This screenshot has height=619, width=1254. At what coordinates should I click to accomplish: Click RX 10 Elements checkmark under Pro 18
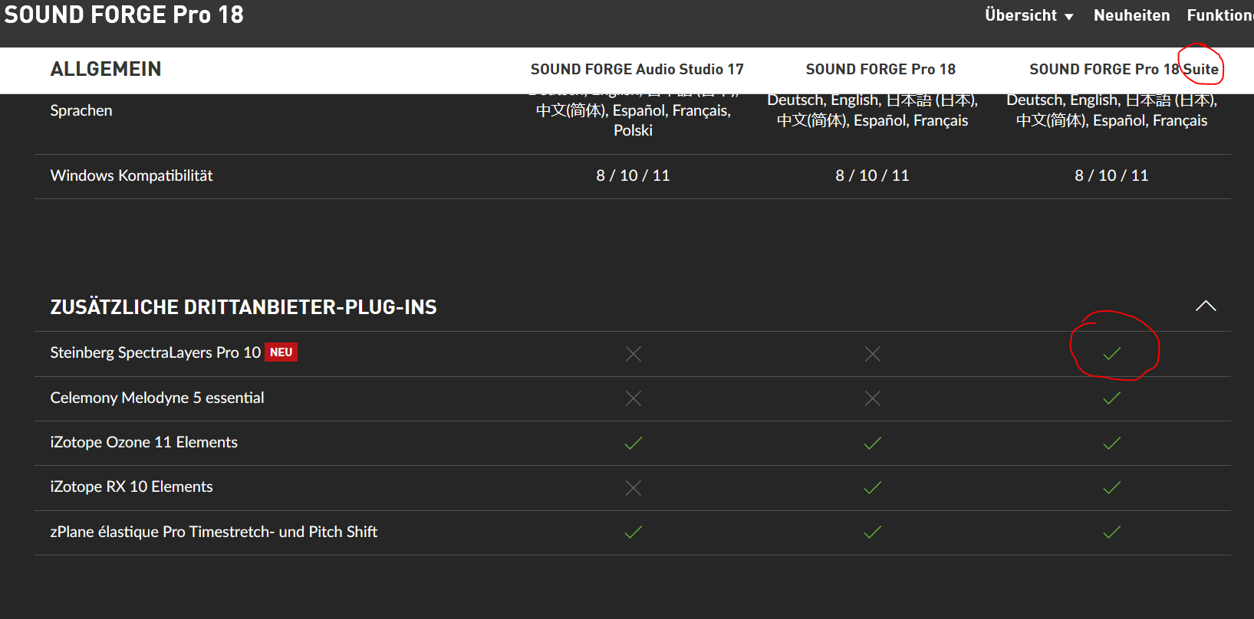click(872, 487)
